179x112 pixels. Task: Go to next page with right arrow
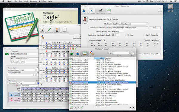pos(133,108)
